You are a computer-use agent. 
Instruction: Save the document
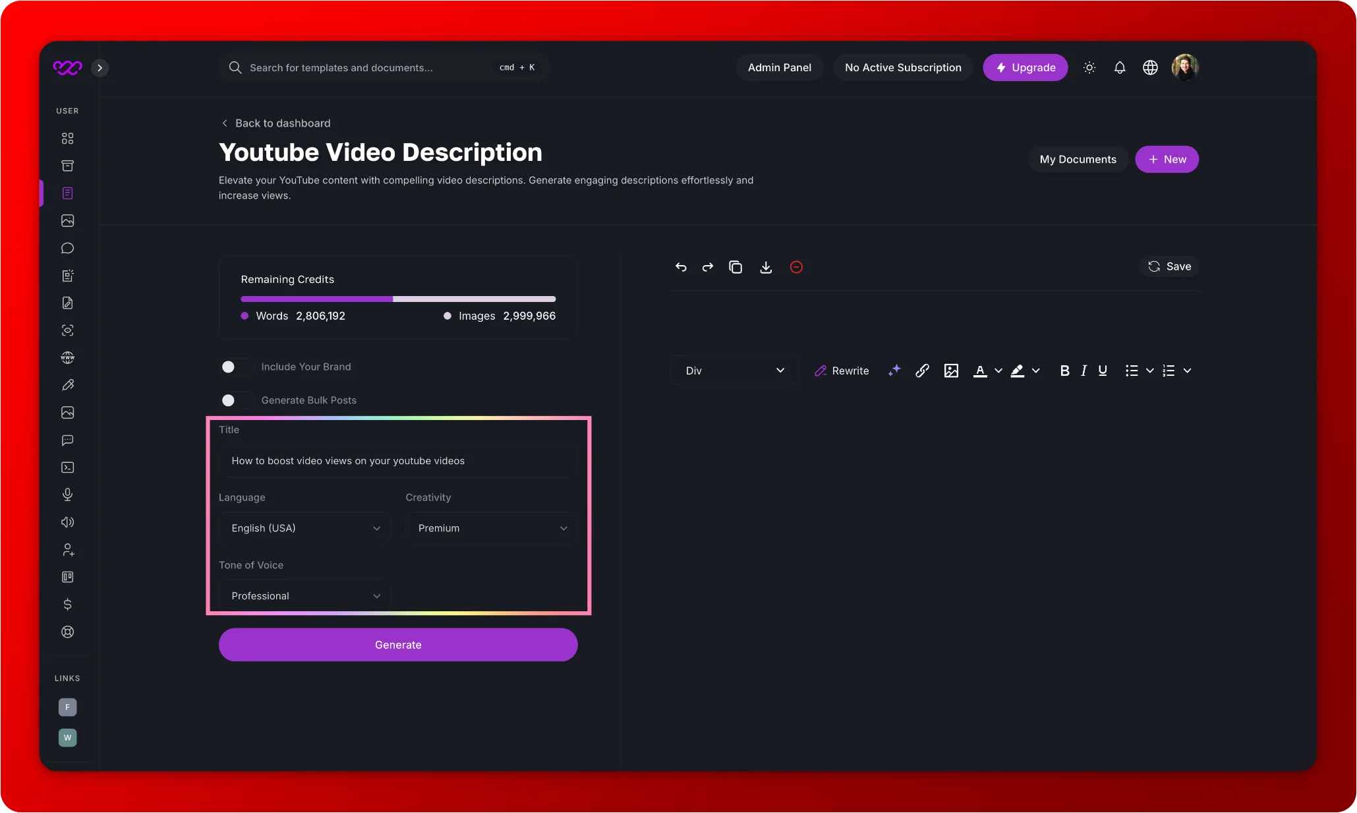point(1170,266)
